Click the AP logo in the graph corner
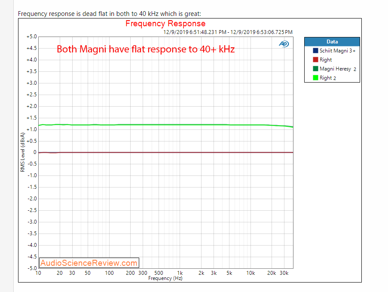The image size is (388, 292). 284,44
